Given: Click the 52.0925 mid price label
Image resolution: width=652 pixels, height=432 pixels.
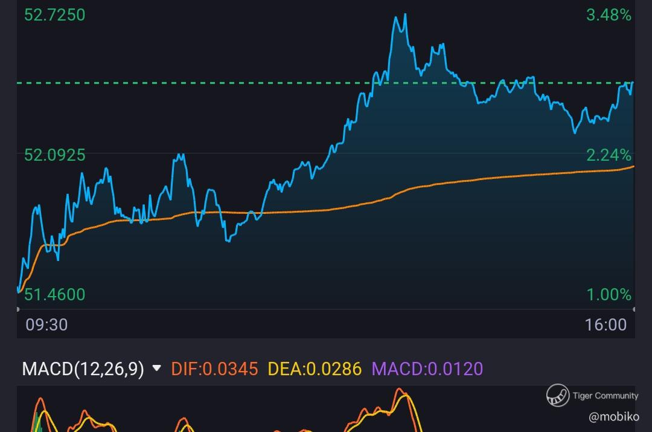Looking at the screenshot, I should click(x=54, y=155).
